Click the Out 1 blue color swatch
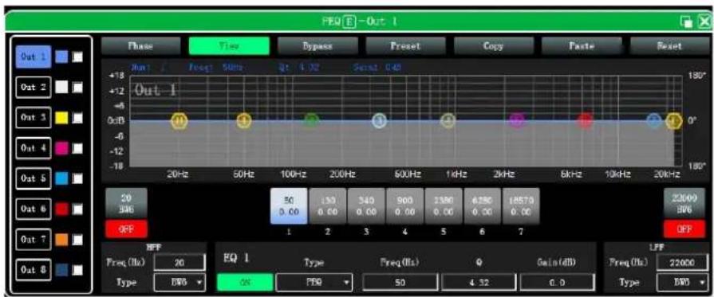The width and height of the screenshot is (714, 297). point(61,57)
